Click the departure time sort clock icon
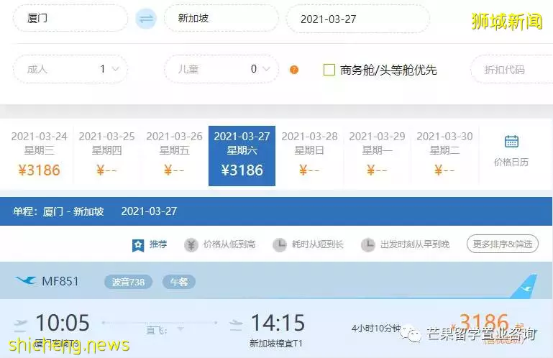 [x=368, y=244]
